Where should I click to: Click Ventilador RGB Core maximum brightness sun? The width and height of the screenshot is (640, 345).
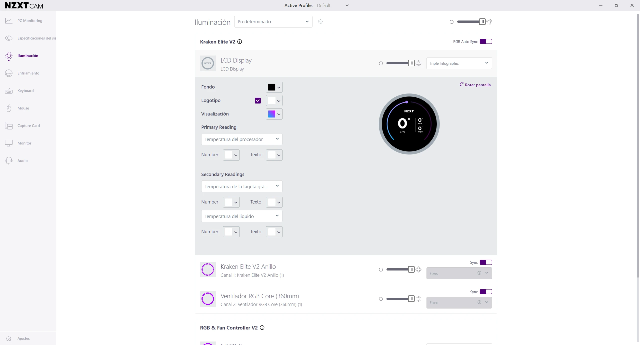pyautogui.click(x=418, y=299)
